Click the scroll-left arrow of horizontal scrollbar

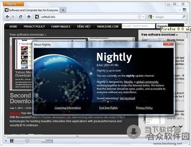click(5, 136)
